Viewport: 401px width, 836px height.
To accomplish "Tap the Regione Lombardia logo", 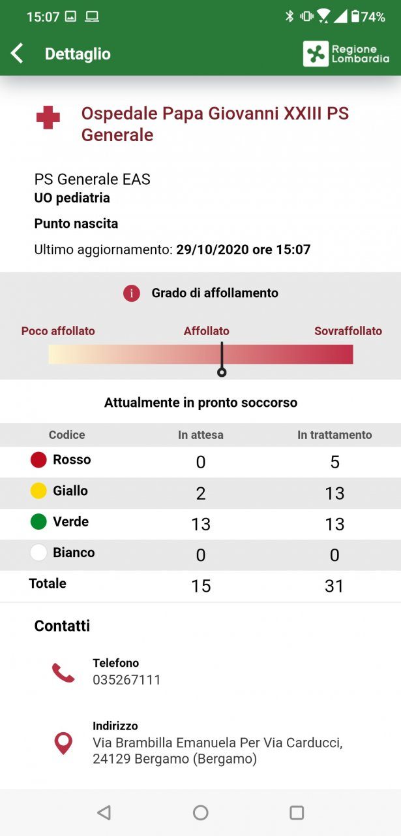I will pos(346,54).
